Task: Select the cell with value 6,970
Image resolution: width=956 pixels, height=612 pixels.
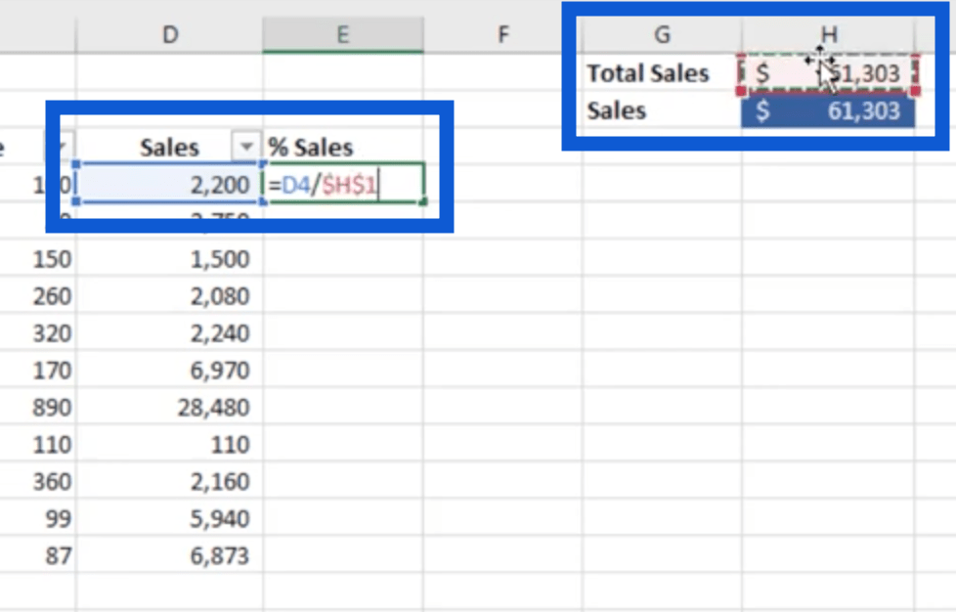Action: [170, 370]
